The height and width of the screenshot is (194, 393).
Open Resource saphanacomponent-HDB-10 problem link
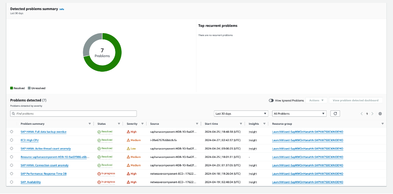pos(55,157)
